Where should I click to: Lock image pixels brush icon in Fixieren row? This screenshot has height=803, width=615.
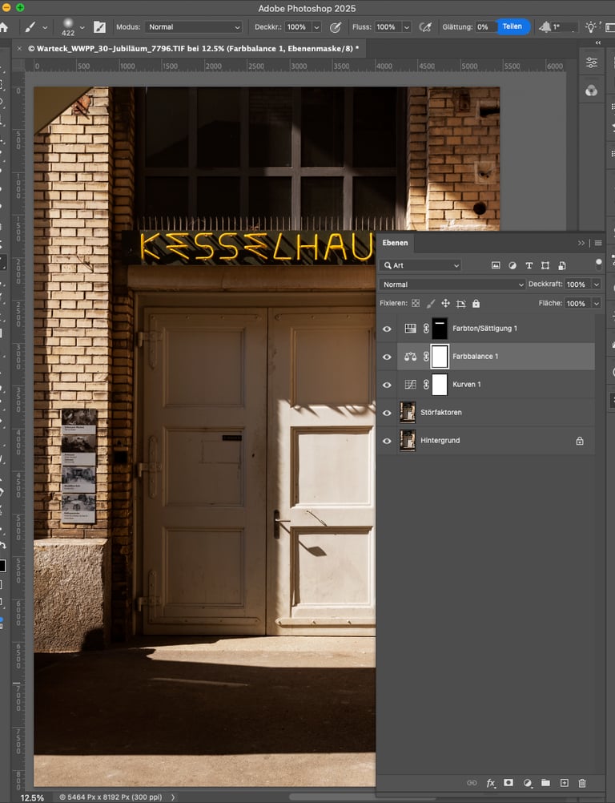431,303
